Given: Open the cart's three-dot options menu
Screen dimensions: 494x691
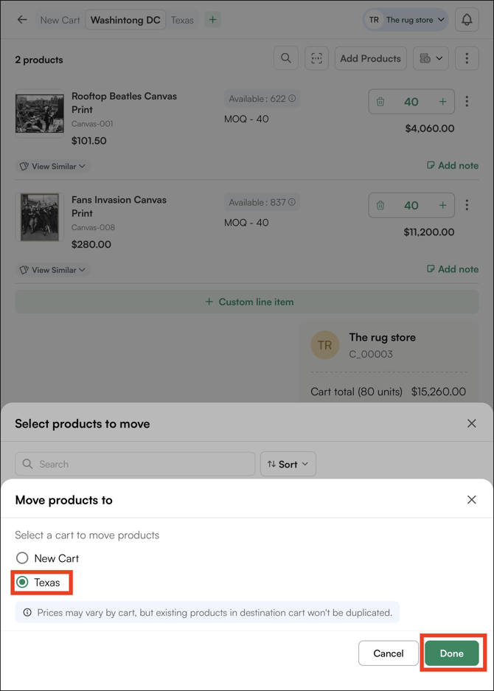Looking at the screenshot, I should click(467, 58).
